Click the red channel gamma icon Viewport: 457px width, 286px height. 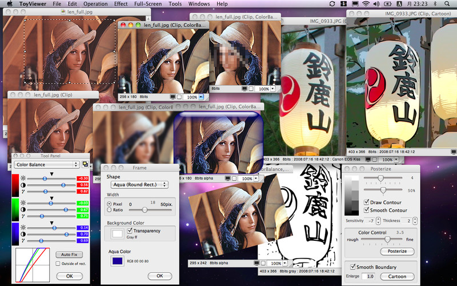23,192
